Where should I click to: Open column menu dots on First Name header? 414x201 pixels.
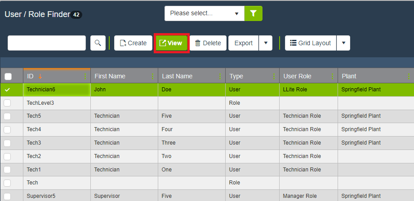153,76
